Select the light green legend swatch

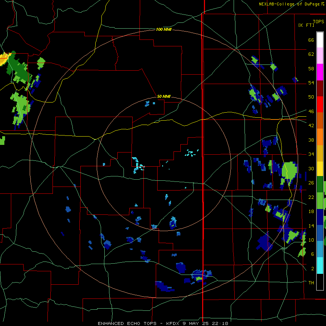pyautogui.click(x=320, y=201)
